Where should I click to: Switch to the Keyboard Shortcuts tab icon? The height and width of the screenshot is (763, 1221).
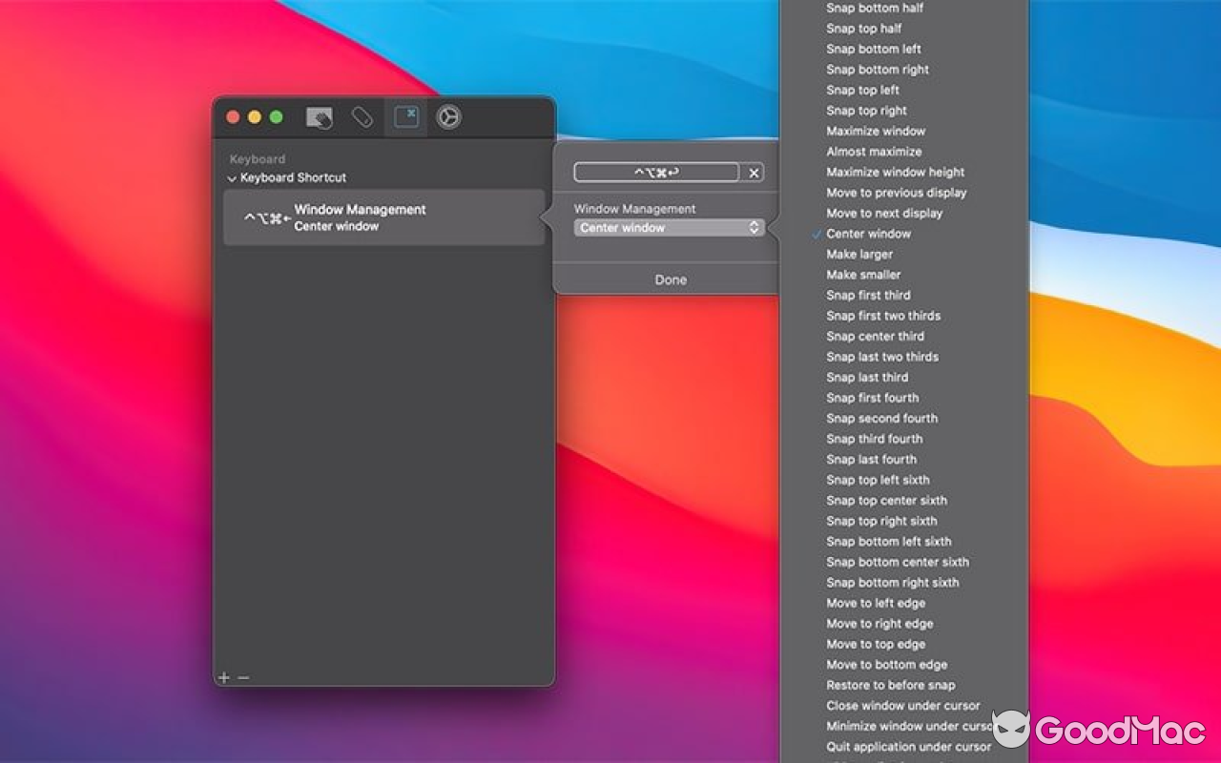[404, 116]
